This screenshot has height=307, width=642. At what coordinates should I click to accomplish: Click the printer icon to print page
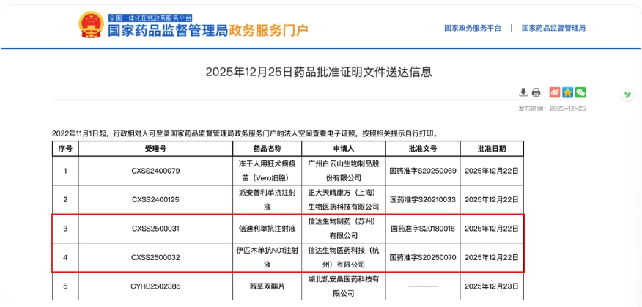tap(536, 92)
